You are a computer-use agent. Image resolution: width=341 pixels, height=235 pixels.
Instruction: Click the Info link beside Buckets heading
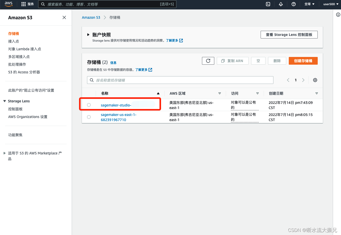(113, 63)
